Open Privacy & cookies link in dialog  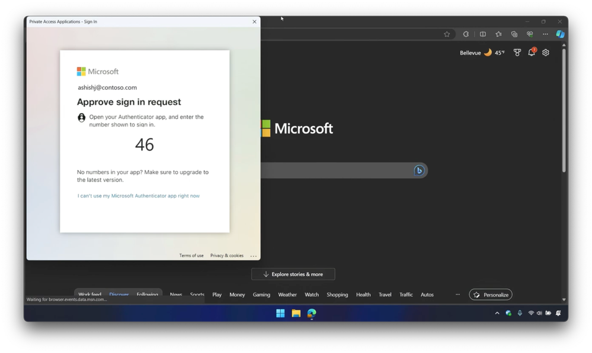(226, 255)
